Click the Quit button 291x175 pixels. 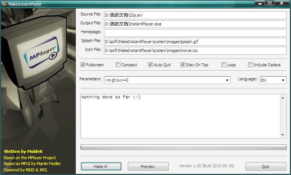click(266, 167)
